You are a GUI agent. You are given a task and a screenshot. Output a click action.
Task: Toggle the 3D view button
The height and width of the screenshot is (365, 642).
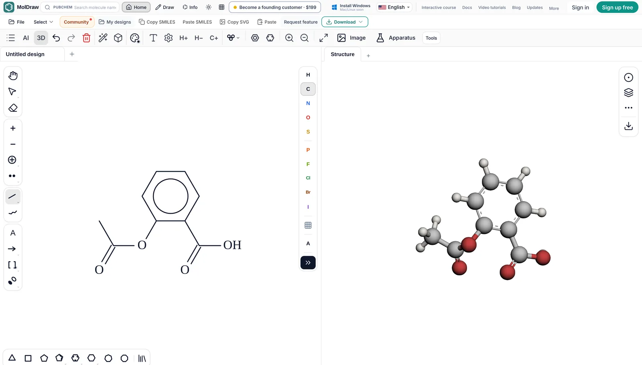pos(41,38)
